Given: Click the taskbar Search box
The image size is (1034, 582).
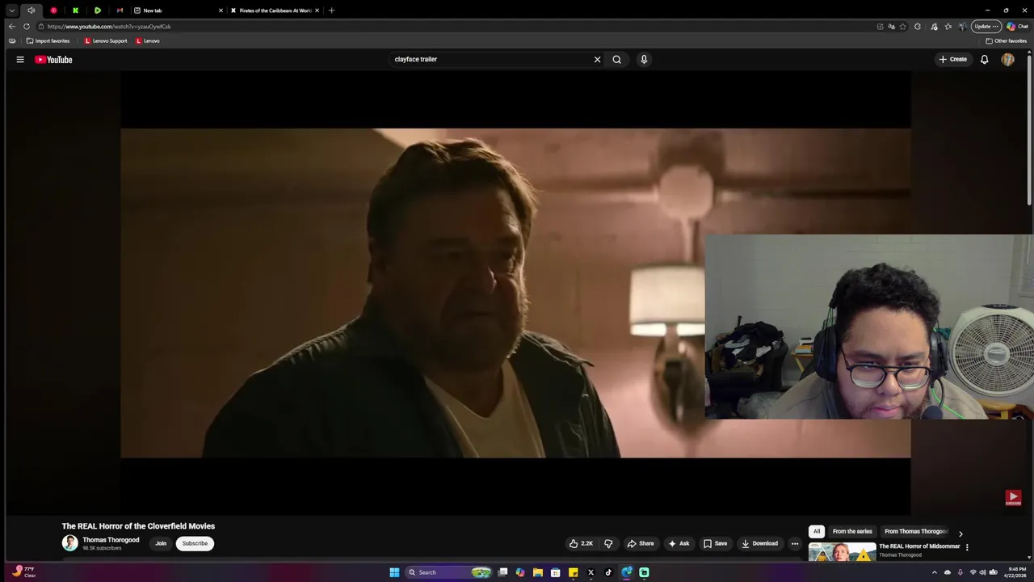Looking at the screenshot, I should (449, 572).
